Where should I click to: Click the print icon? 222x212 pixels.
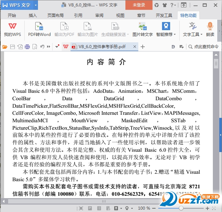click(27, 47)
